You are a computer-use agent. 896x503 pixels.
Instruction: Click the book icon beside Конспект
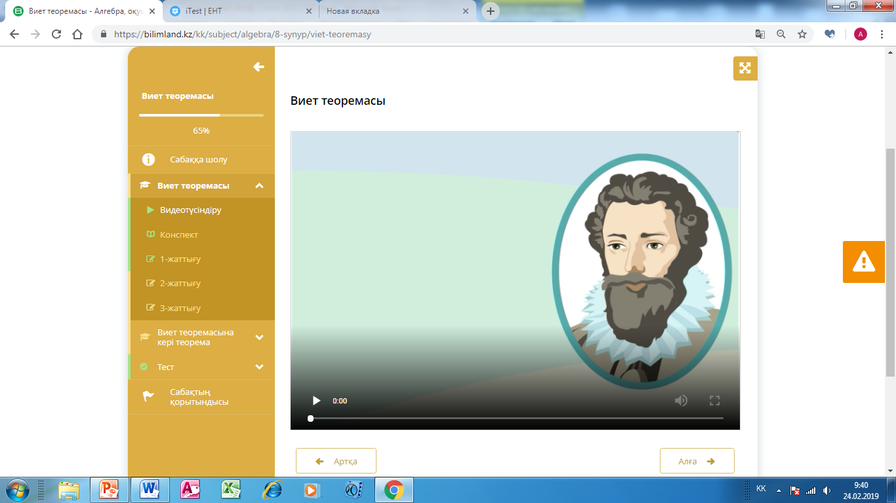pos(151,234)
